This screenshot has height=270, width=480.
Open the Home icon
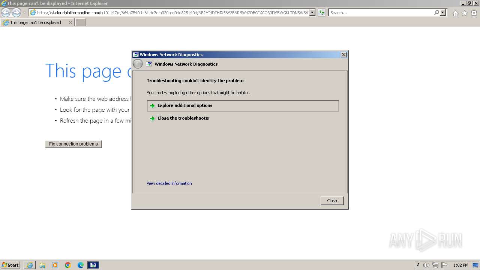tap(455, 13)
